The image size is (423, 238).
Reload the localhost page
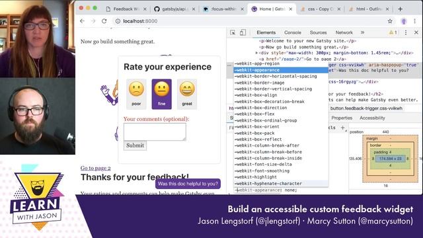click(104, 21)
